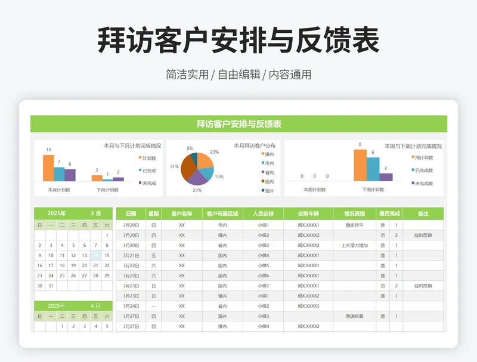The width and height of the screenshot is (477, 362).
Task: Select the 急速恢复 briefing cell
Action: tap(354, 316)
